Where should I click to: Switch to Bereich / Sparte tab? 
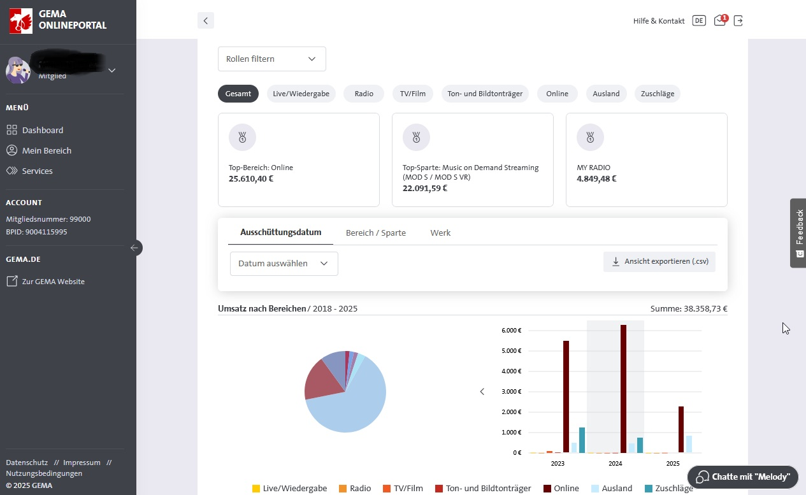click(376, 233)
